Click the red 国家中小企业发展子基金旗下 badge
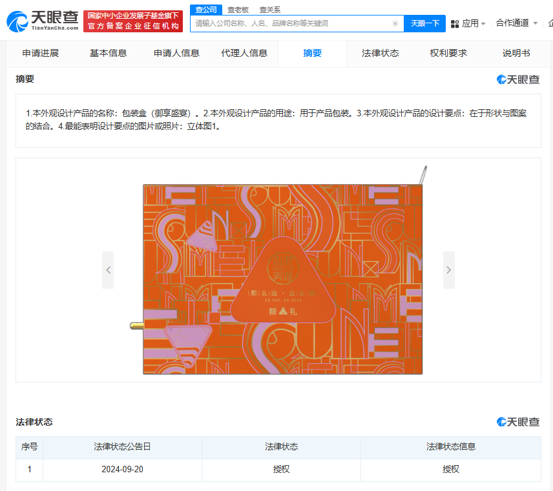The width and height of the screenshot is (553, 491). point(134,14)
